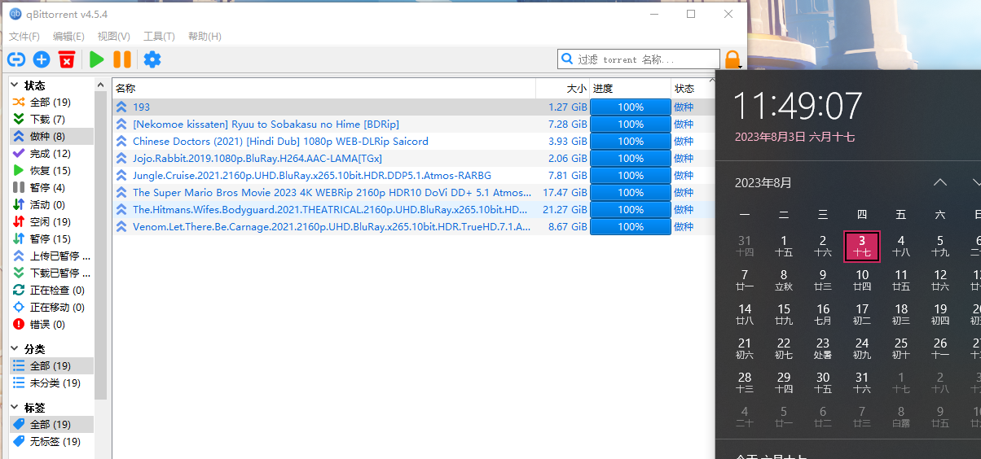The image size is (981, 459).
Task: Select the 下载已暂停 status filter
Action: (x=51, y=273)
